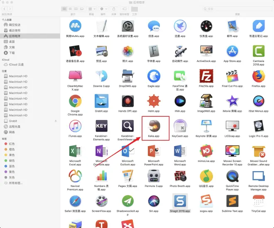Go back with toolbar back arrow
The image size is (274, 228).
click(x=5, y=9)
